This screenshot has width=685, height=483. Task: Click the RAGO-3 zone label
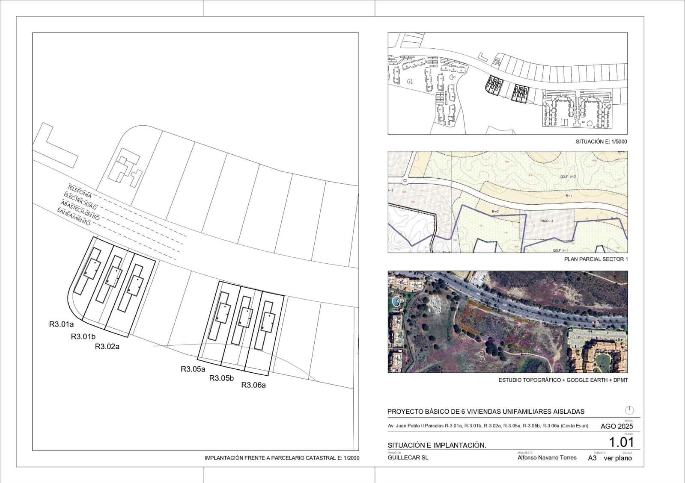(x=547, y=221)
